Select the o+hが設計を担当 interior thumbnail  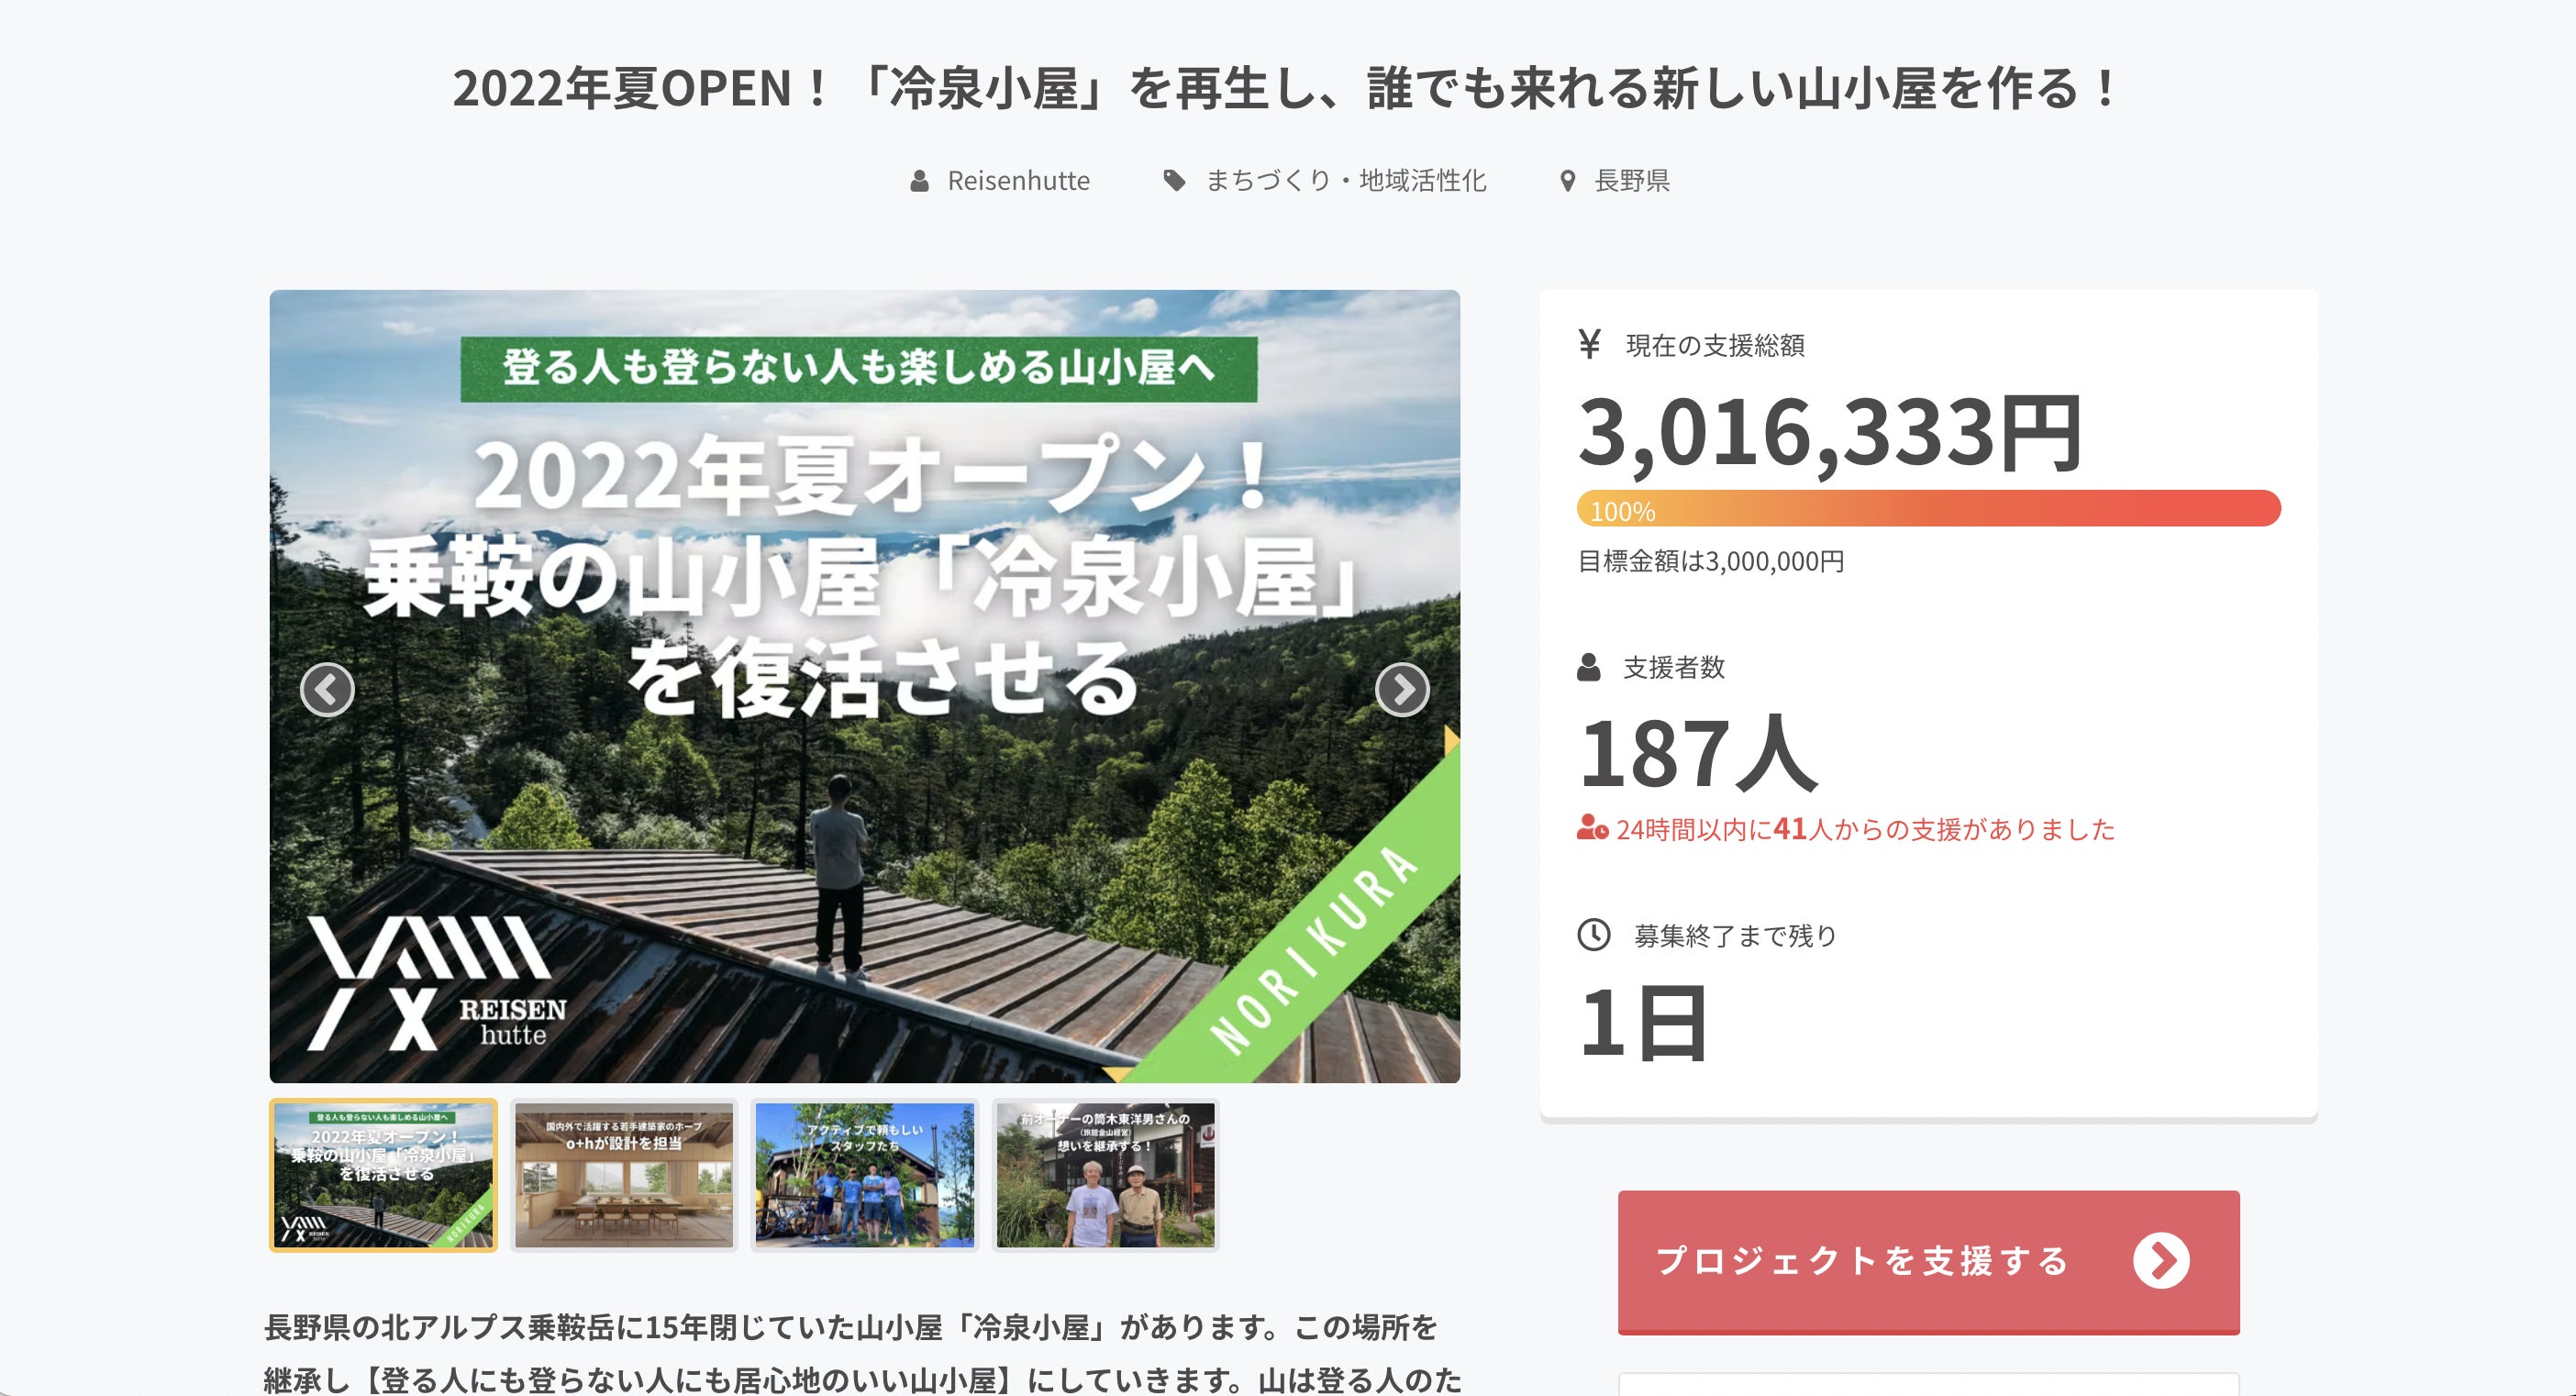click(624, 1175)
